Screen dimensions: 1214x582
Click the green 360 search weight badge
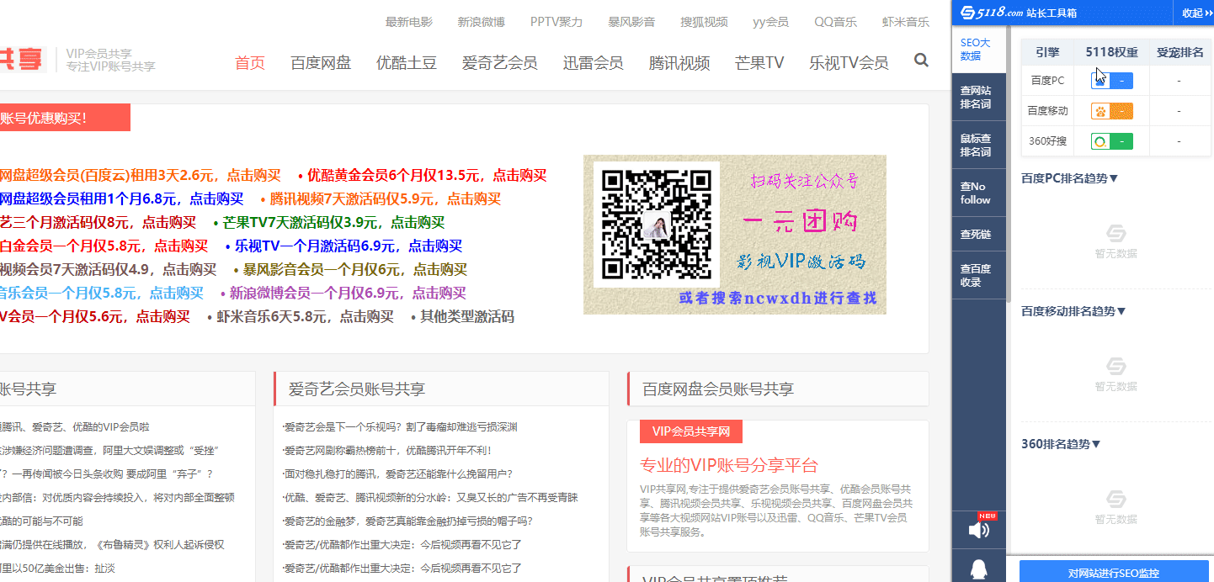point(1111,141)
